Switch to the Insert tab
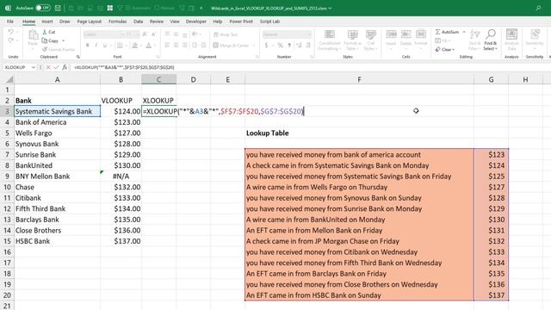The image size is (551, 310). 47,22
